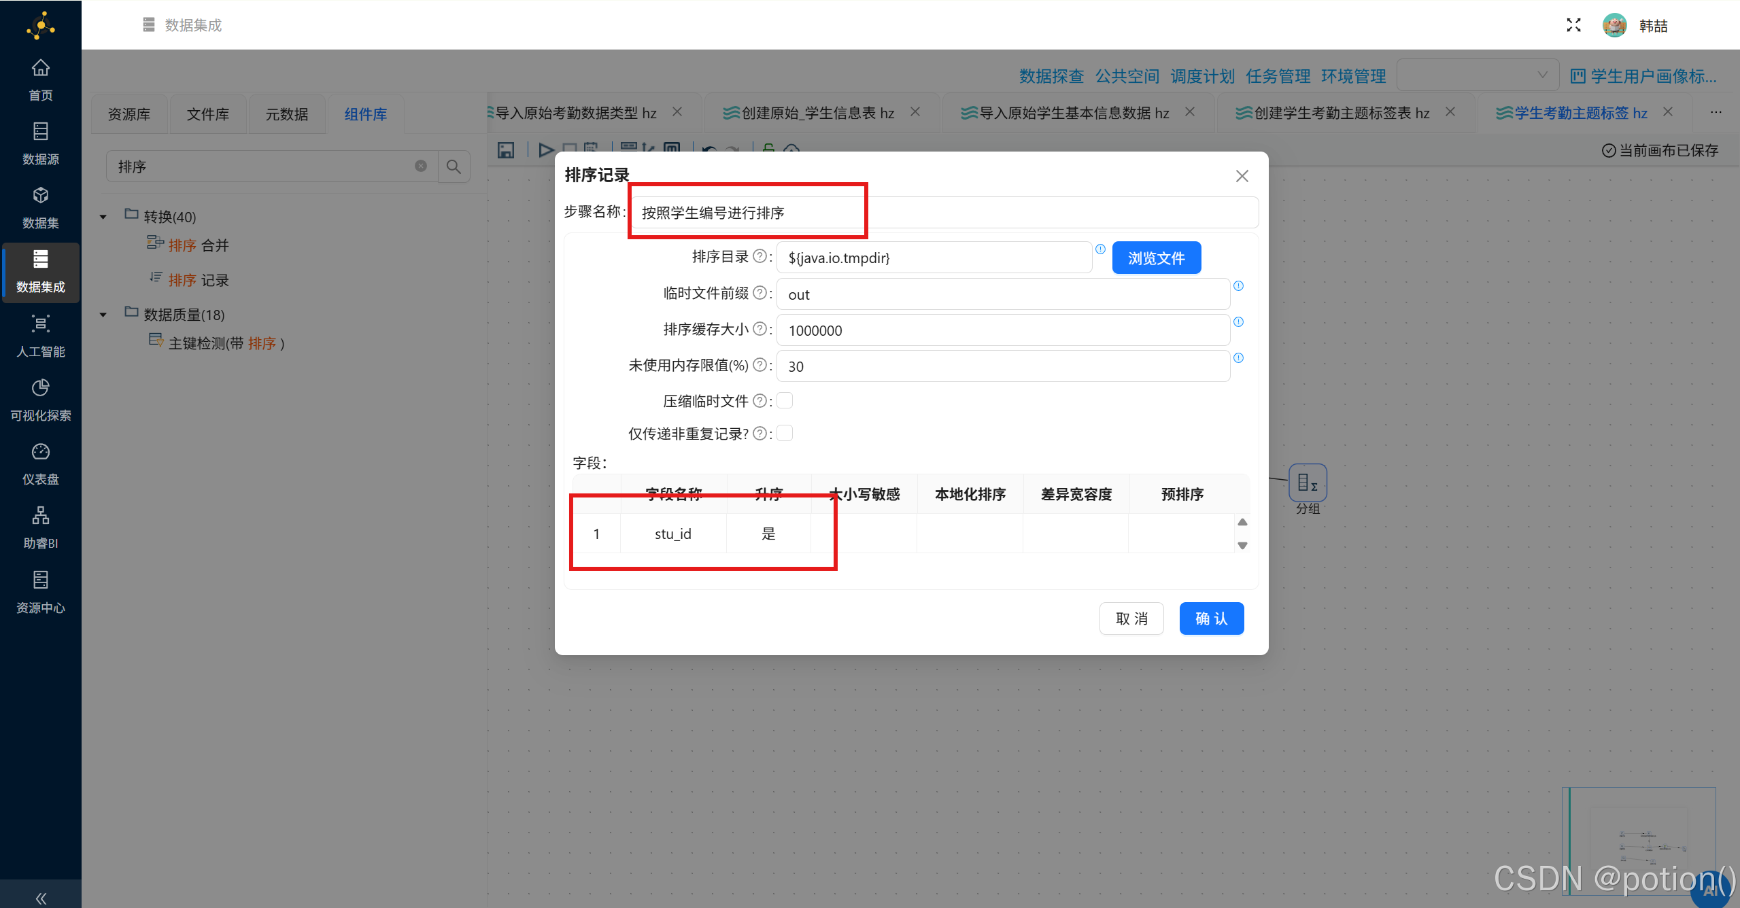Enable the 仅传递非重复记录 checkbox

[x=785, y=433]
